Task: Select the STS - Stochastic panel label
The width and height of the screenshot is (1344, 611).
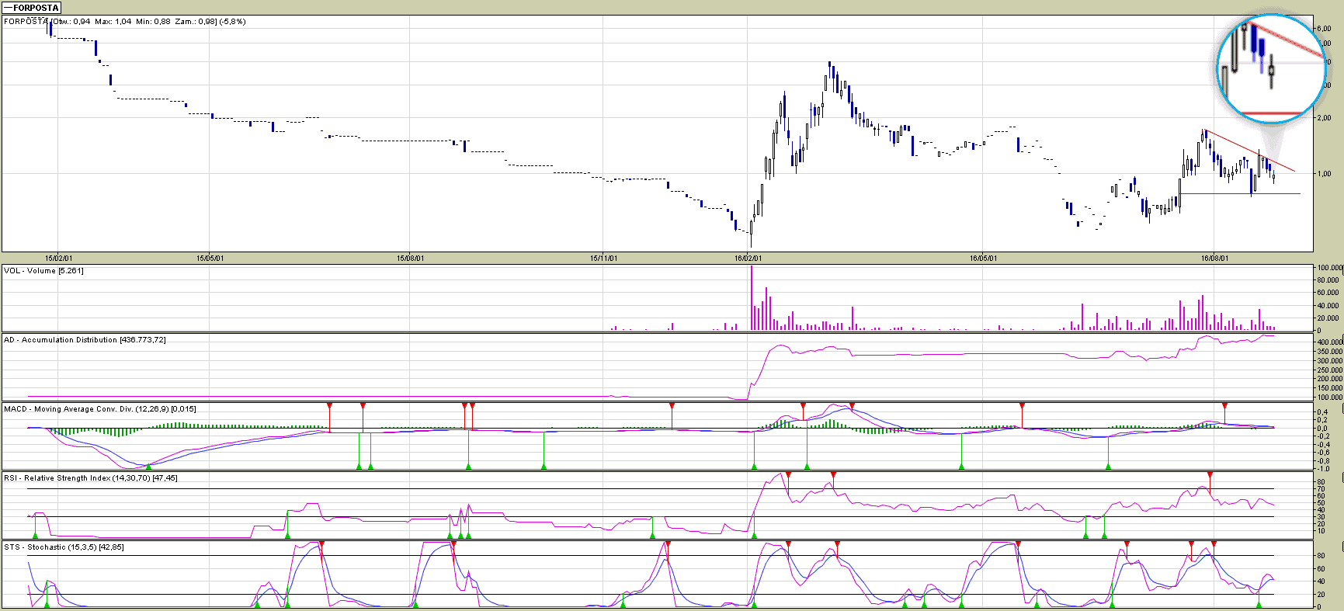Action: [64, 547]
